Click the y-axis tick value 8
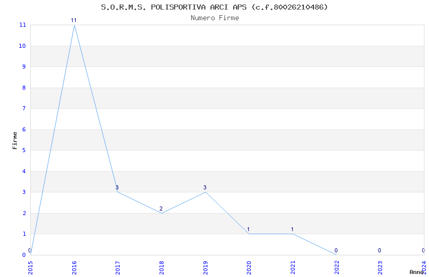This screenshot has height=277, width=429. (x=24, y=88)
